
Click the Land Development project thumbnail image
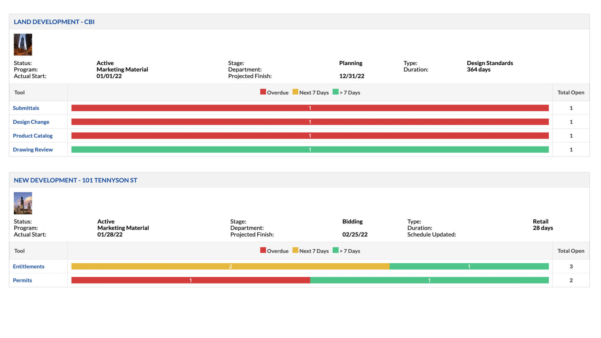coord(23,45)
